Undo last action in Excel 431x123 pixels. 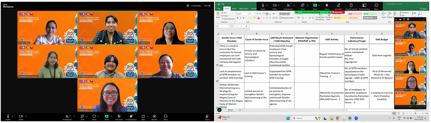point(223,4)
